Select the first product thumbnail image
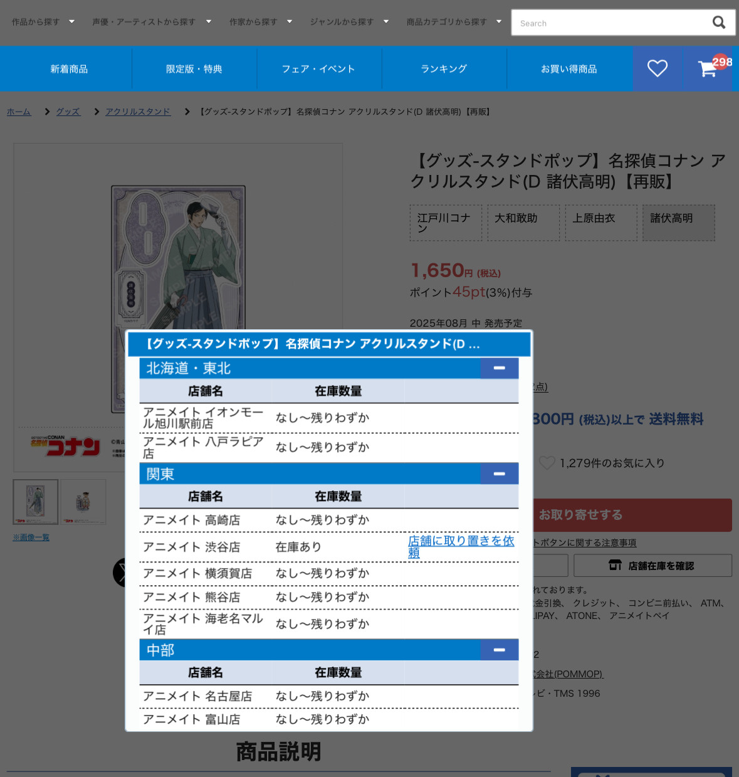The height and width of the screenshot is (777, 739). tap(36, 502)
